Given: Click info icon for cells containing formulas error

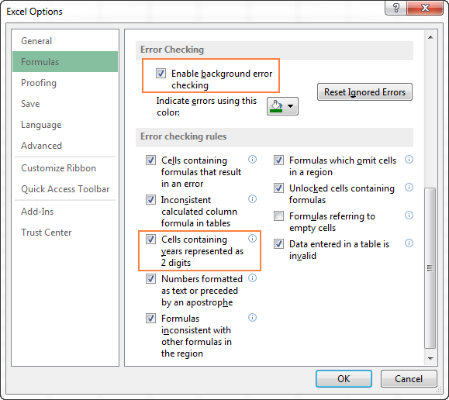Looking at the screenshot, I should click(252, 159).
